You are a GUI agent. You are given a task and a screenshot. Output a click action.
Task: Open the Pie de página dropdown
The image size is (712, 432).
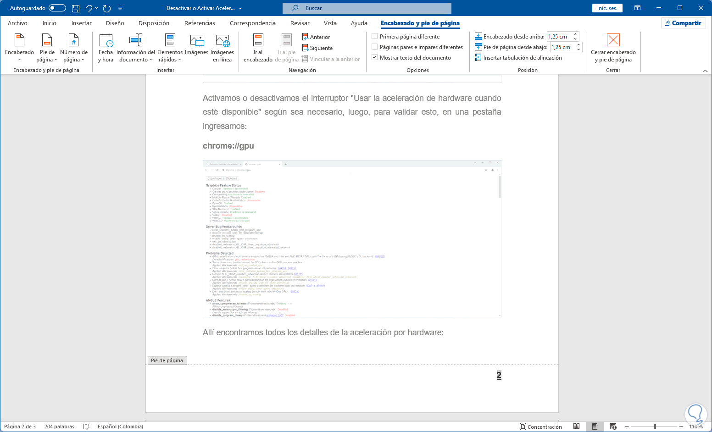coord(46,47)
